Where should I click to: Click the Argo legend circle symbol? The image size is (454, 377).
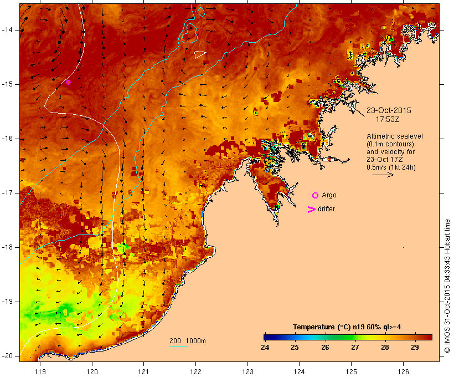tap(316, 196)
